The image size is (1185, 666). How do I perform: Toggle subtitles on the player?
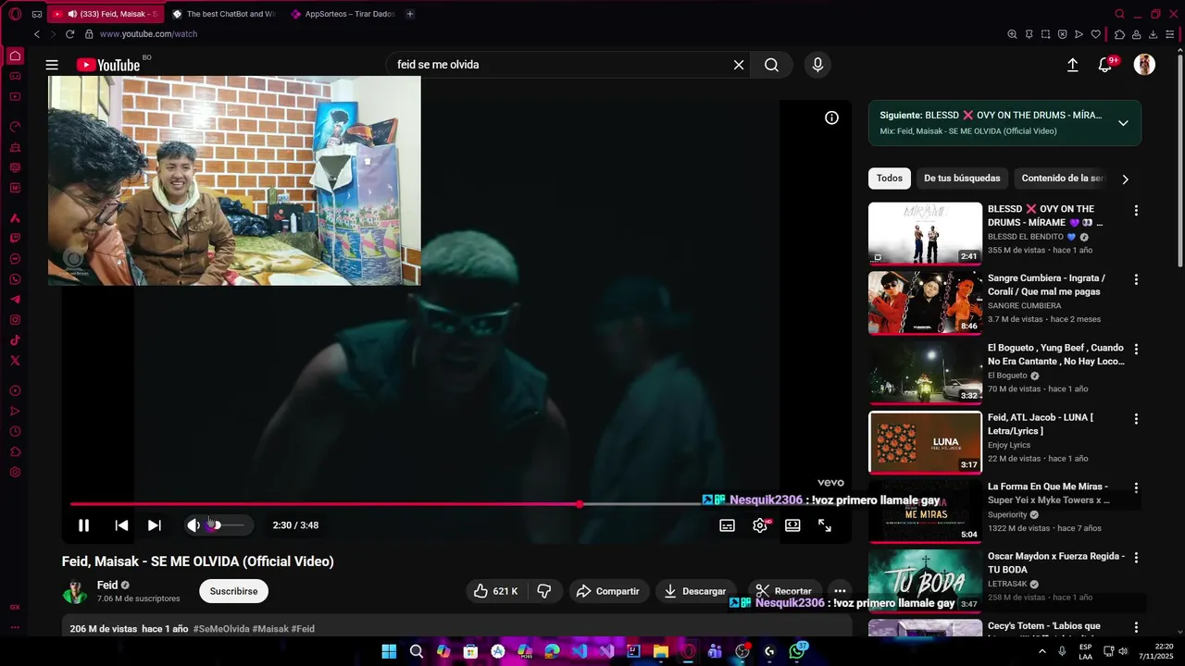tap(728, 525)
